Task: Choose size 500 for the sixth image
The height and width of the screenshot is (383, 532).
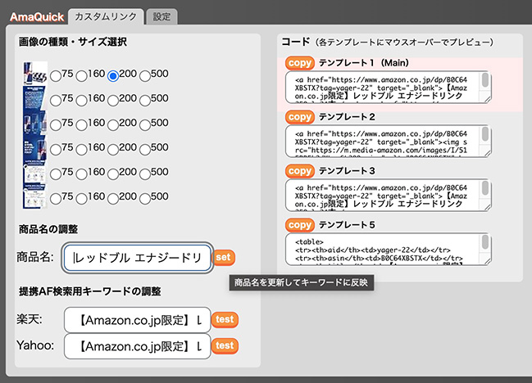Action: (x=145, y=199)
